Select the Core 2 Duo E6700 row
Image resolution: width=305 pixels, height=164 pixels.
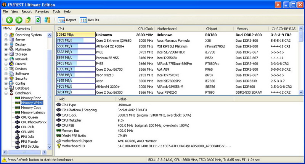click(x=177, y=69)
